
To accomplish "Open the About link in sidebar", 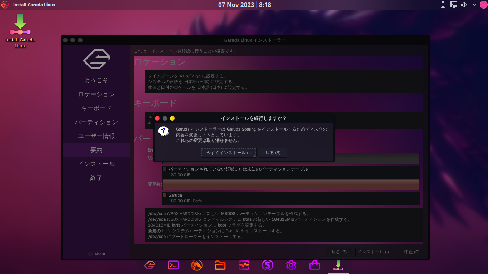I will pos(100,254).
